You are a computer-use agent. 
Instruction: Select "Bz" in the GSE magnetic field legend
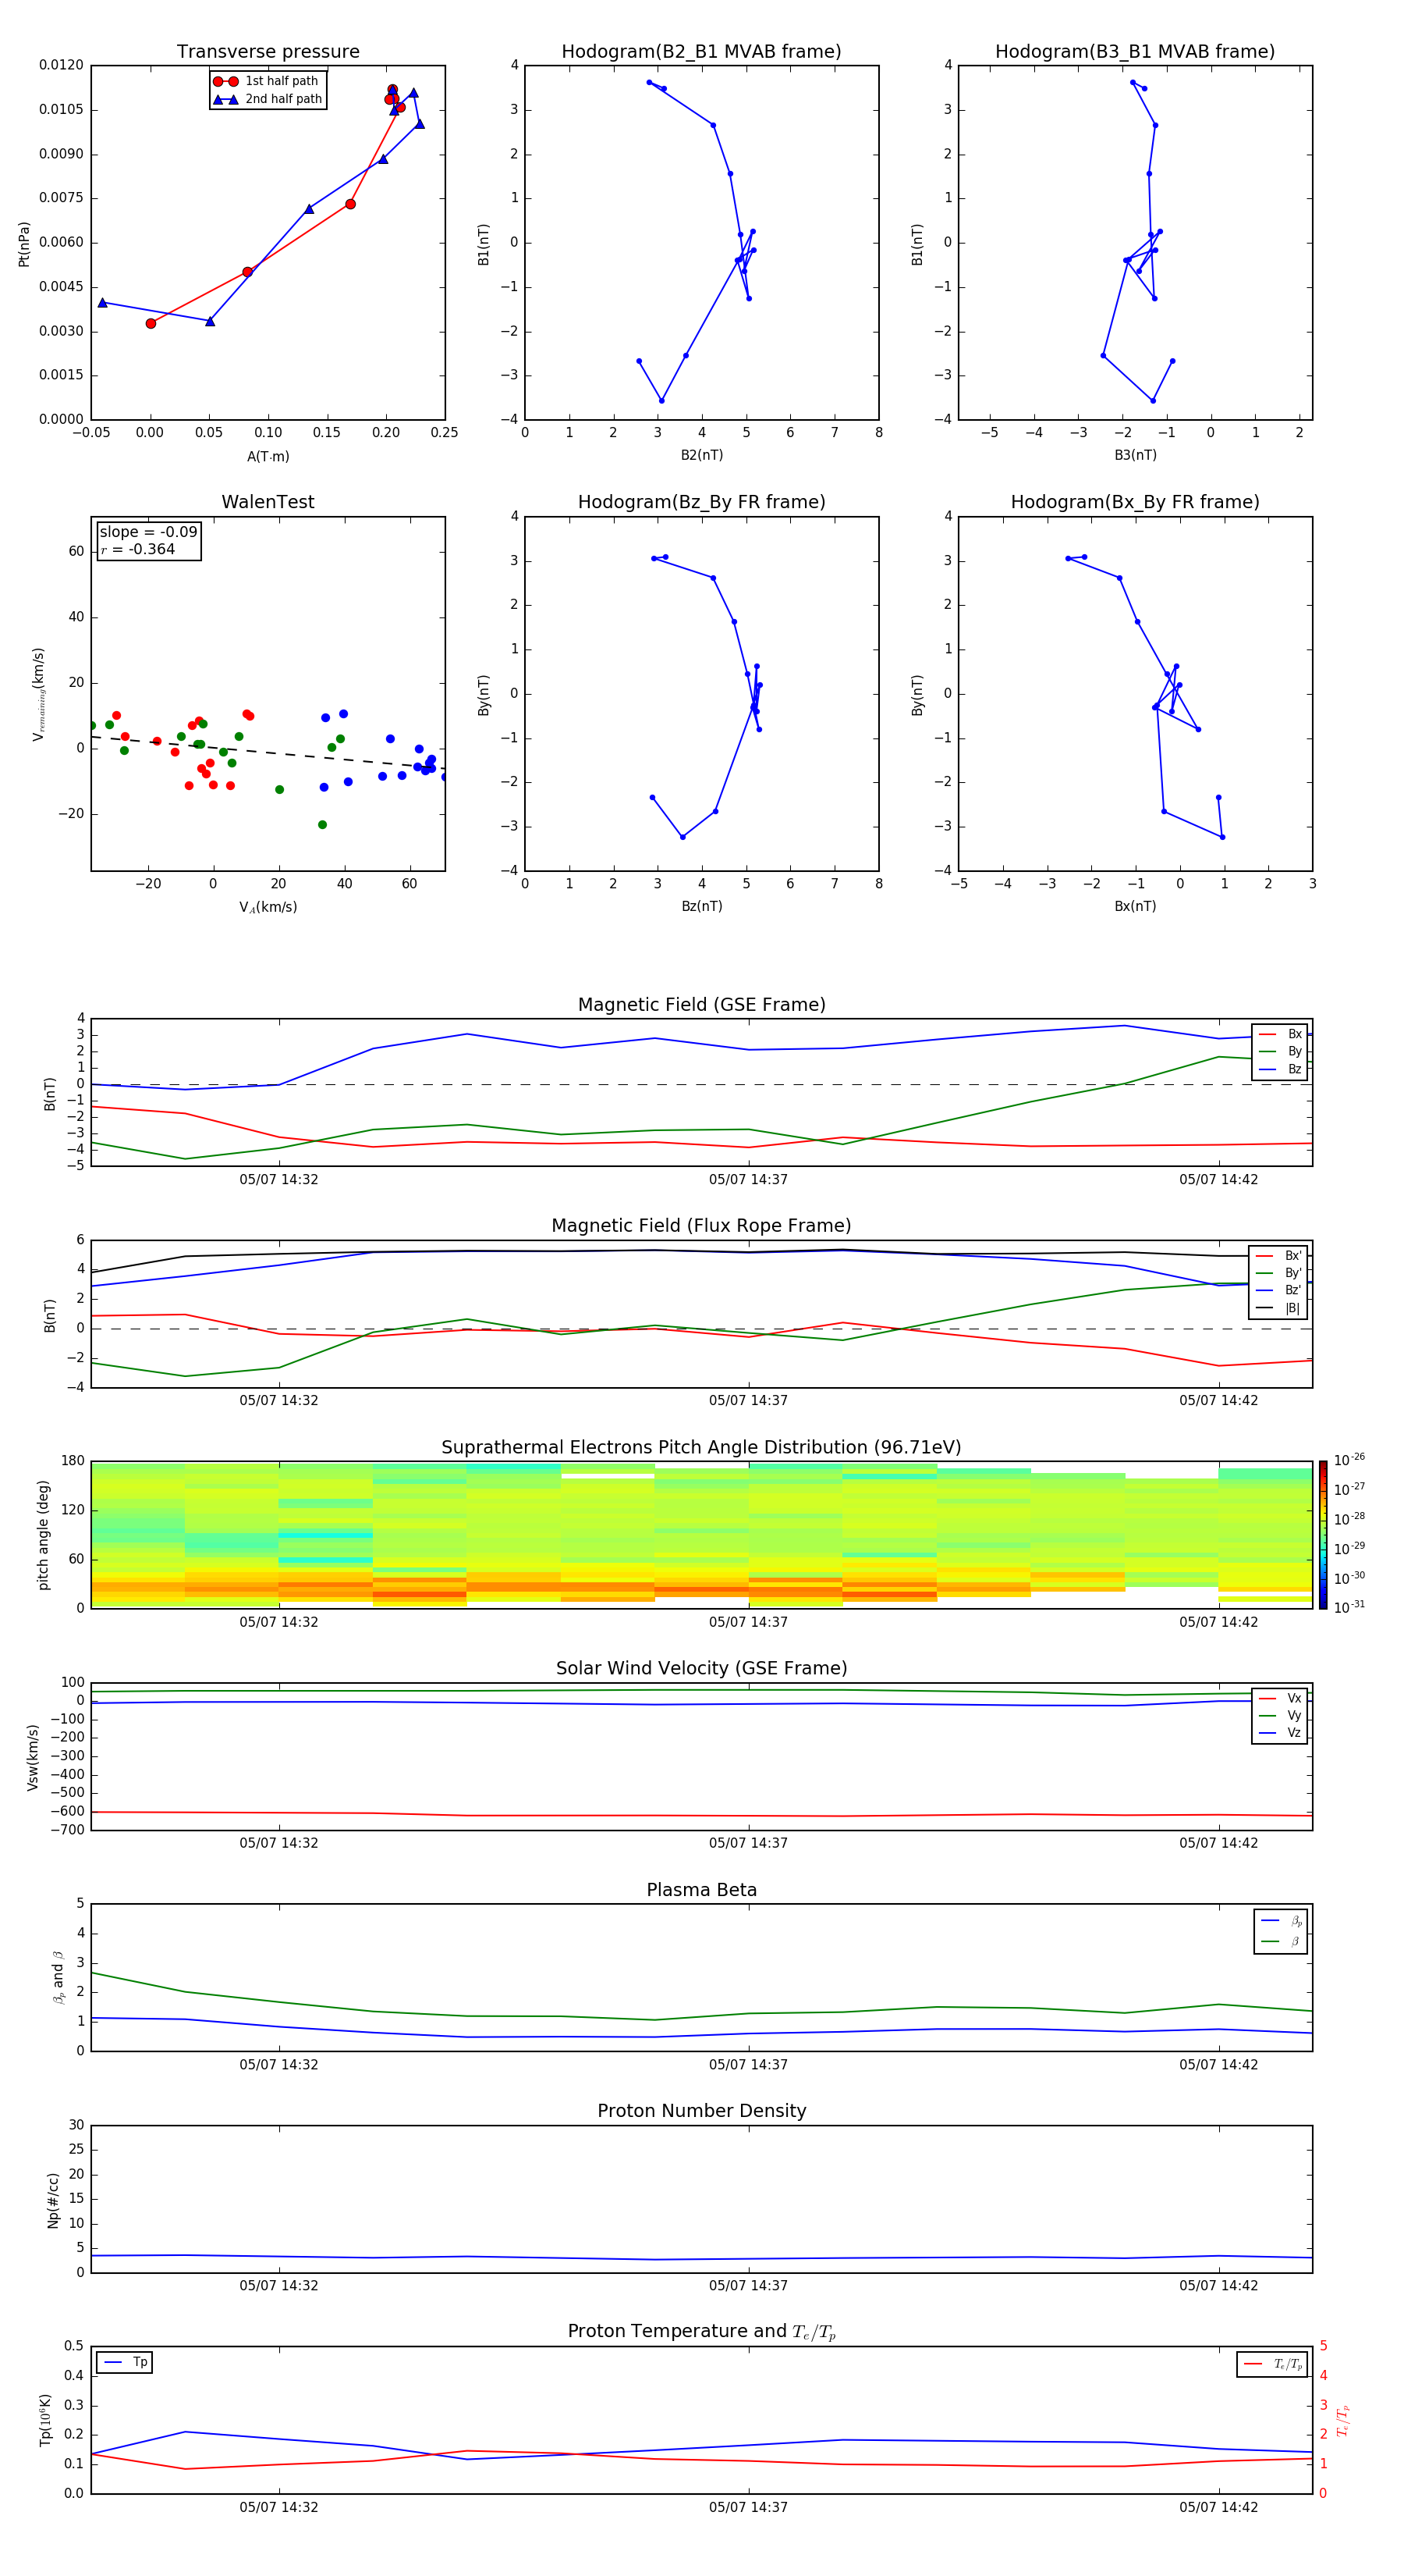click(1280, 1069)
